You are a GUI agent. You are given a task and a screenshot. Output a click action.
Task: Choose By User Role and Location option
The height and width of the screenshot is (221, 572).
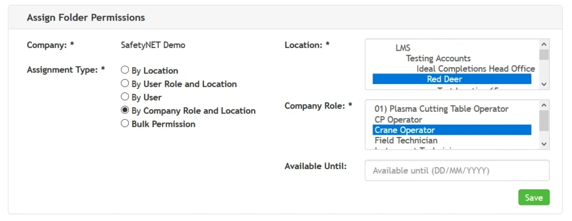click(x=125, y=84)
